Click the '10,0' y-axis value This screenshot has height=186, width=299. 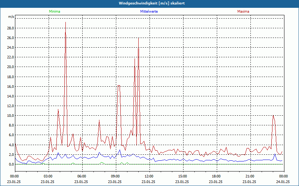10,116
